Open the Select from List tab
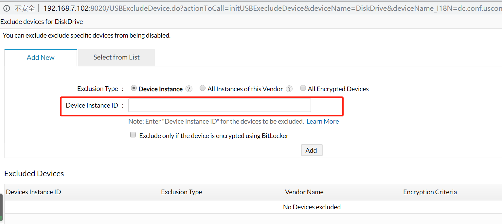 coord(117,57)
